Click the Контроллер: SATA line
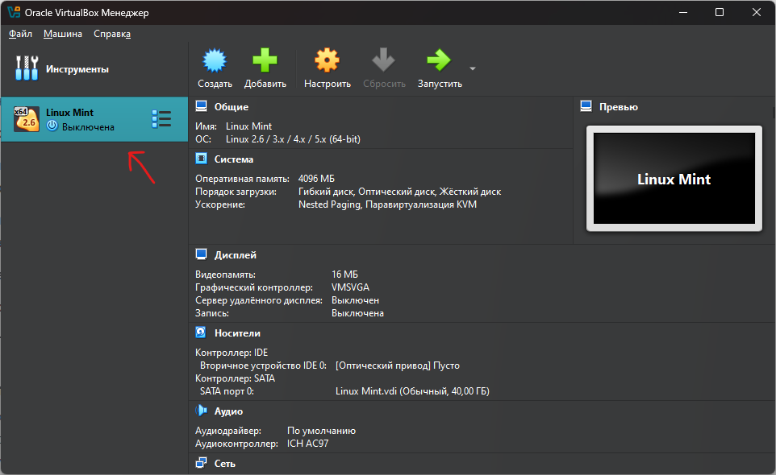 click(x=235, y=378)
